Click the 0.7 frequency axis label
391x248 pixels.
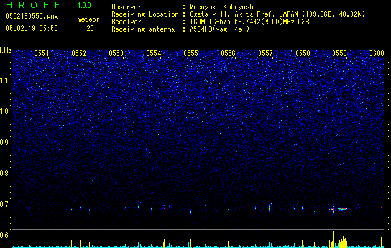(x=4, y=205)
